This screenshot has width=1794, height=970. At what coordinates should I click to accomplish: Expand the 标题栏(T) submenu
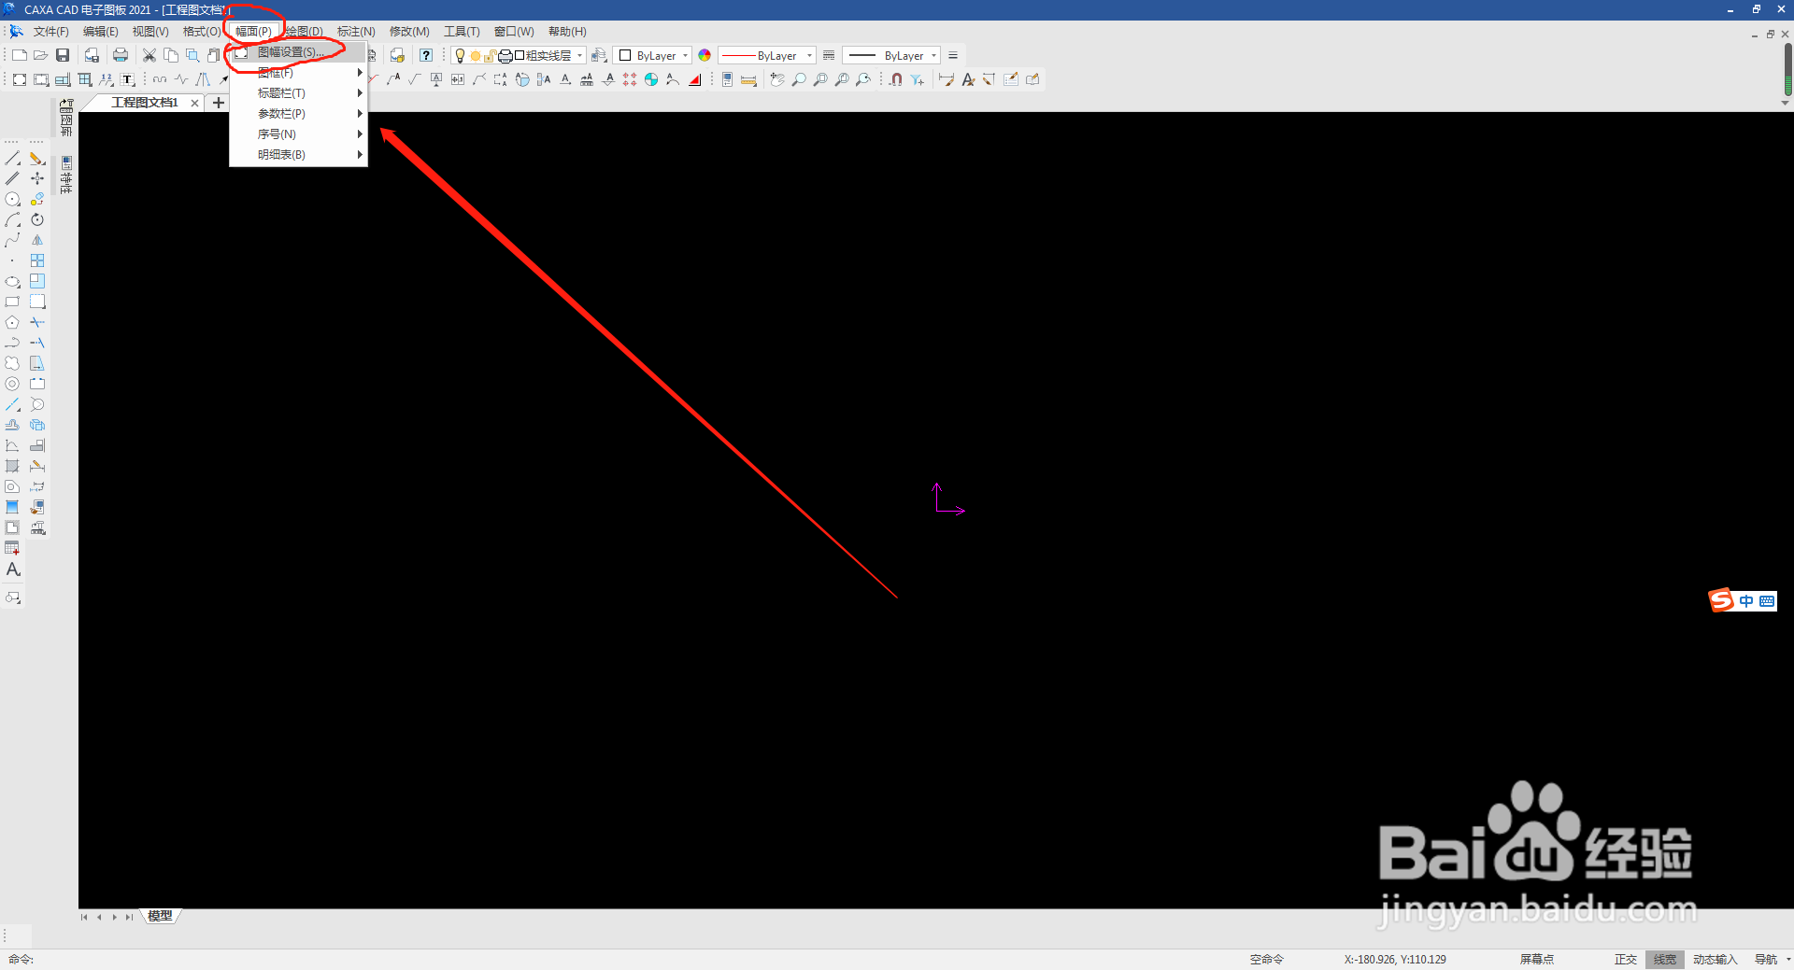298,93
